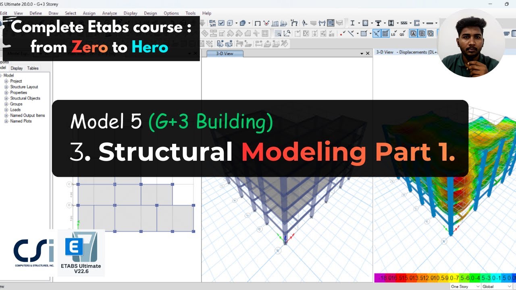Click the Groups tree item
The width and height of the screenshot is (516, 290).
click(x=16, y=104)
